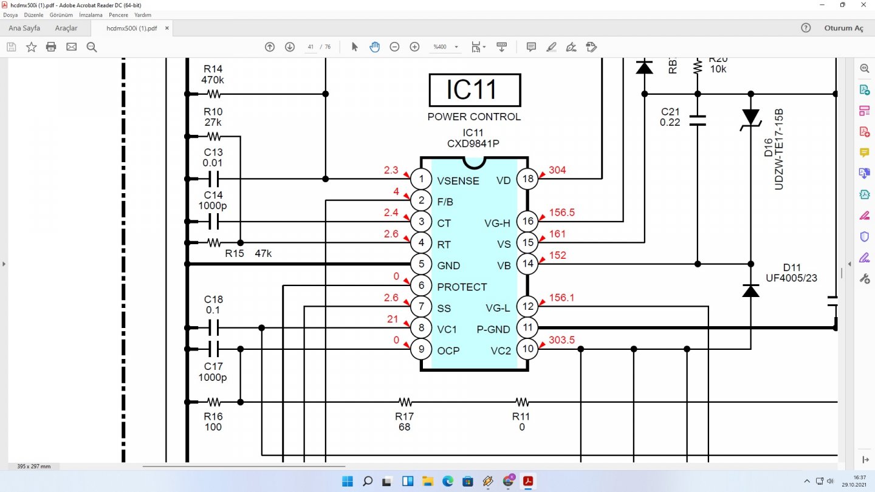
Task: Select the highlighter pen tool
Action: tap(551, 47)
